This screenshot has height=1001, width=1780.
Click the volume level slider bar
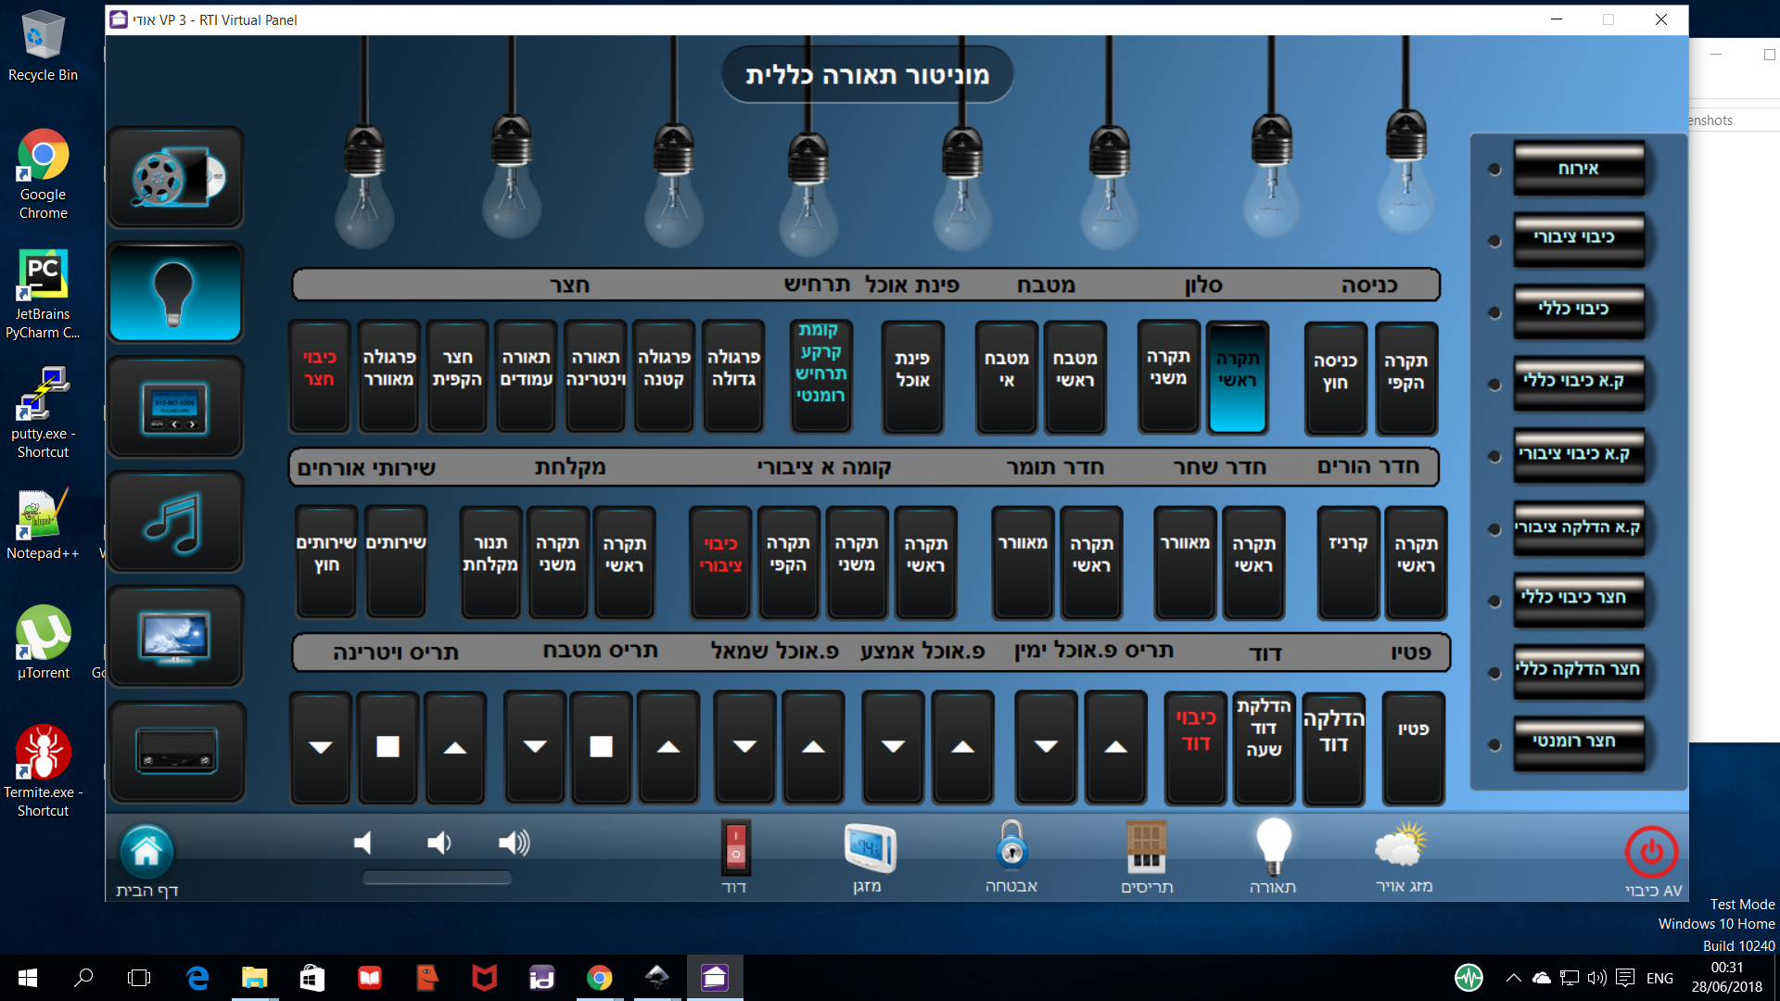point(437,878)
